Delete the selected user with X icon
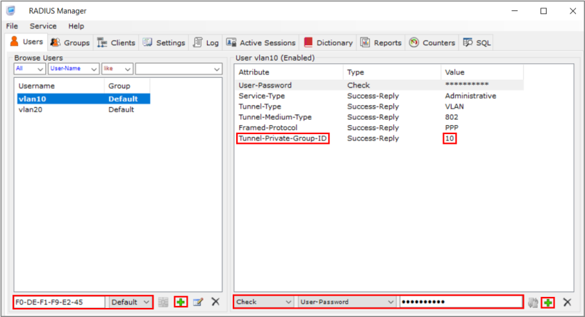 pos(215,302)
